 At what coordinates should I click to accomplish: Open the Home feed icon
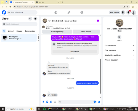[x=56, y=12]
